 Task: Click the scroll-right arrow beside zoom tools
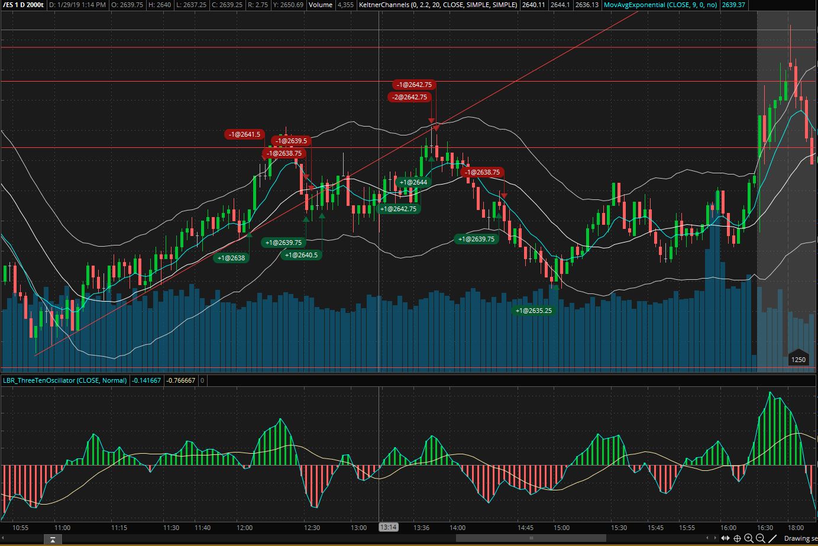[715, 538]
